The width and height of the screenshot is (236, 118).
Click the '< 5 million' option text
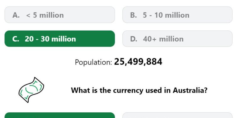point(45,15)
